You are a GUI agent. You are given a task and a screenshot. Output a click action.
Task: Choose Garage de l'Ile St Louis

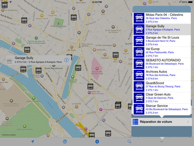[162, 41]
